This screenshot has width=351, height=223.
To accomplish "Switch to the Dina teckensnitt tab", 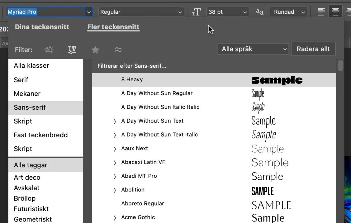I will click(x=42, y=27).
